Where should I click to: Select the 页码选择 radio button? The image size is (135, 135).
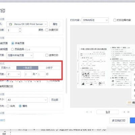pos(12,49)
